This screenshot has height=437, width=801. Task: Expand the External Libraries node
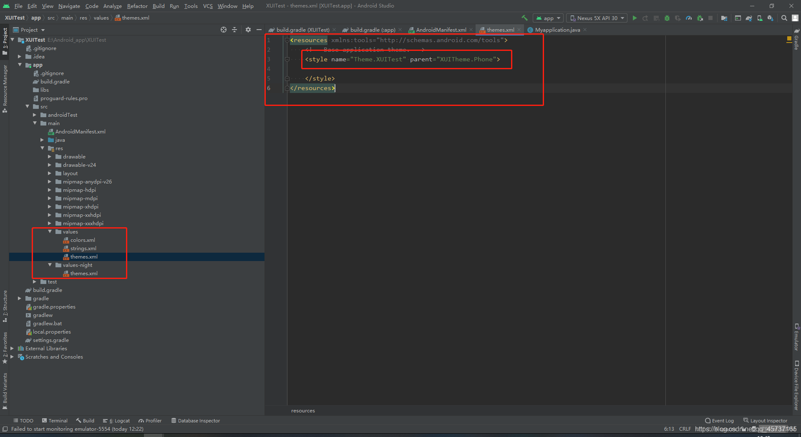pyautogui.click(x=12, y=348)
